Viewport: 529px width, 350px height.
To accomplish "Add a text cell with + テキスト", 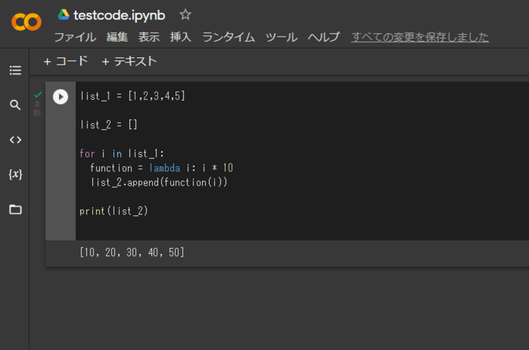I will [129, 61].
